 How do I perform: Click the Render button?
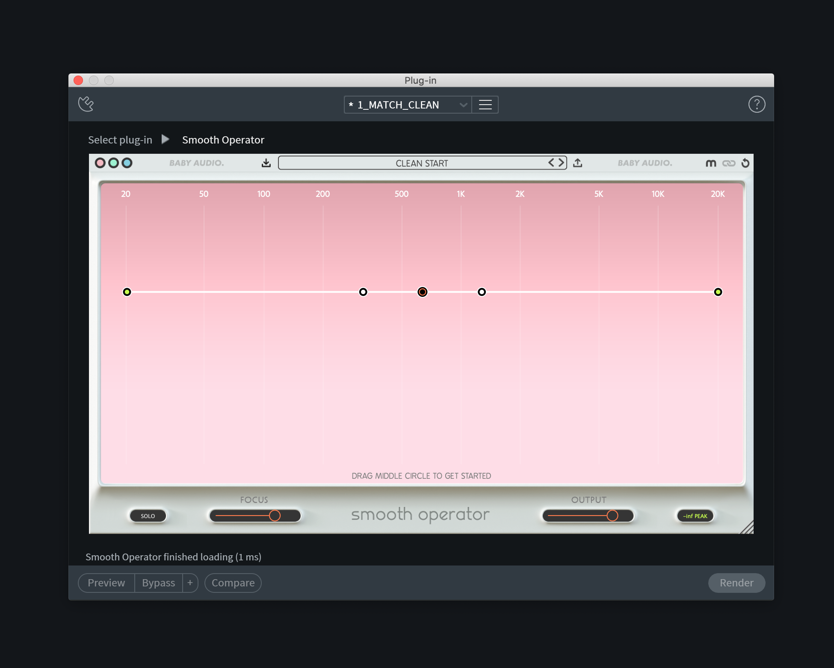[736, 583]
